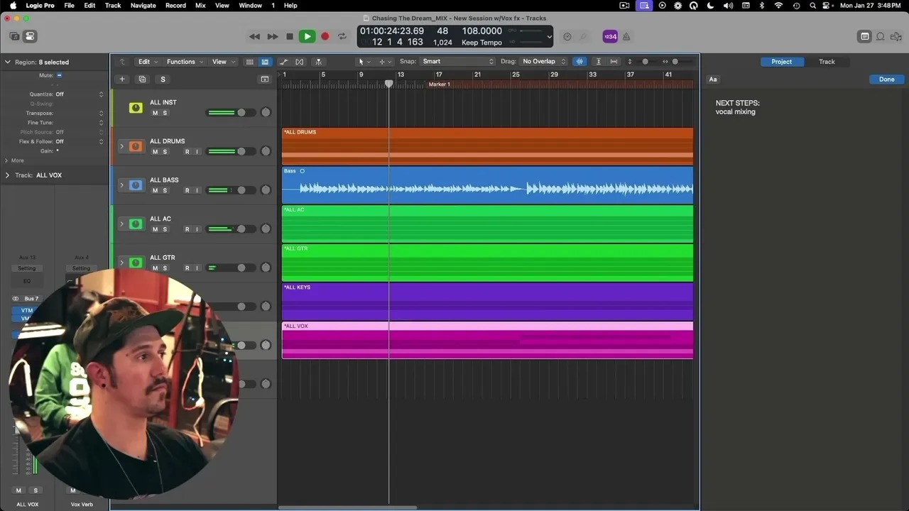Show Global Tracks with the track header icon
This screenshot has height=511, width=909.
coord(265,79)
